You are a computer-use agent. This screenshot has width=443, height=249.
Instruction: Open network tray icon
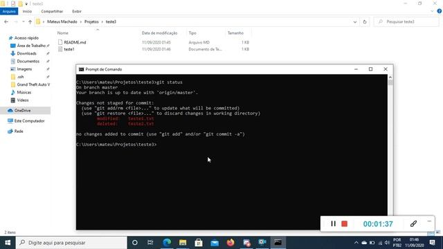point(380,243)
